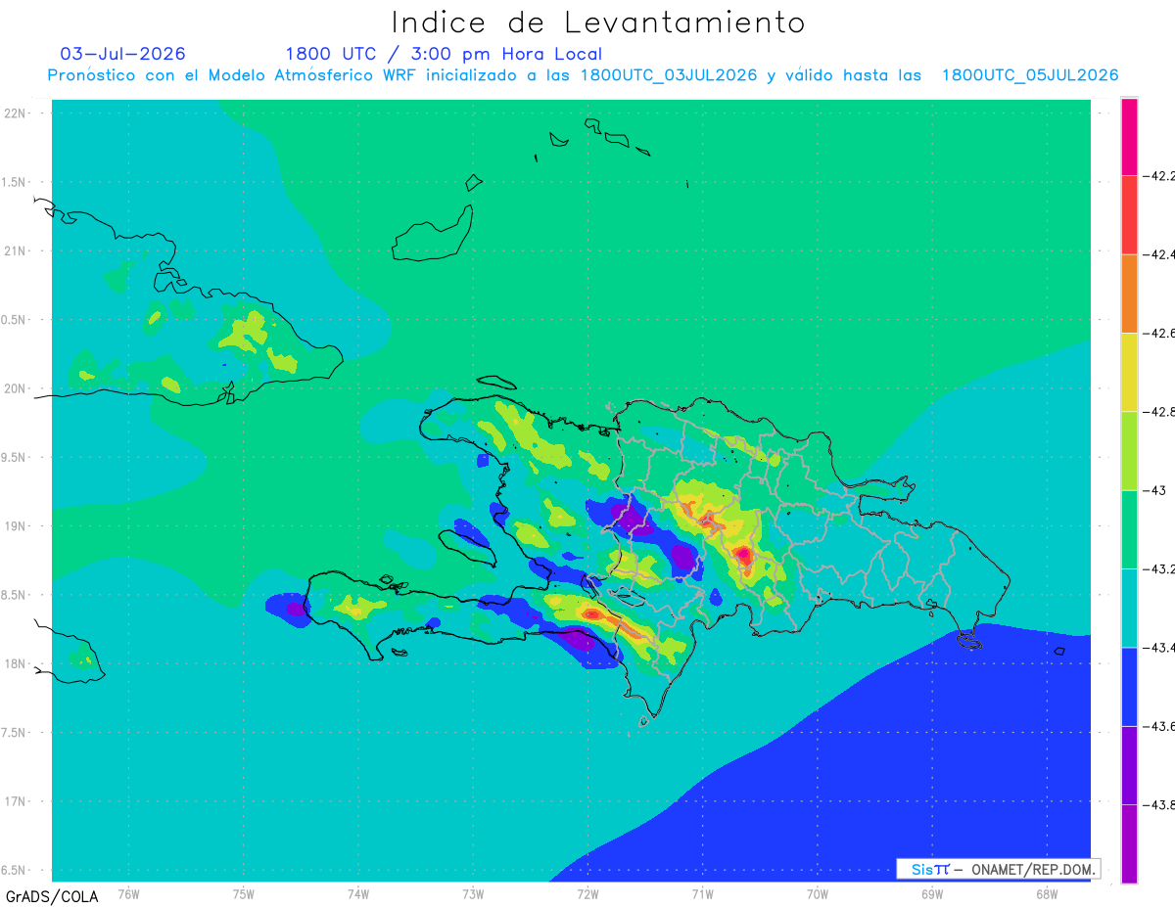Click the green legend segment below -43
The image size is (1175, 907).
pyautogui.click(x=1129, y=529)
